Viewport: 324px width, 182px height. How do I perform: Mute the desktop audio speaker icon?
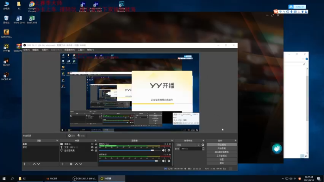(x=164, y=161)
